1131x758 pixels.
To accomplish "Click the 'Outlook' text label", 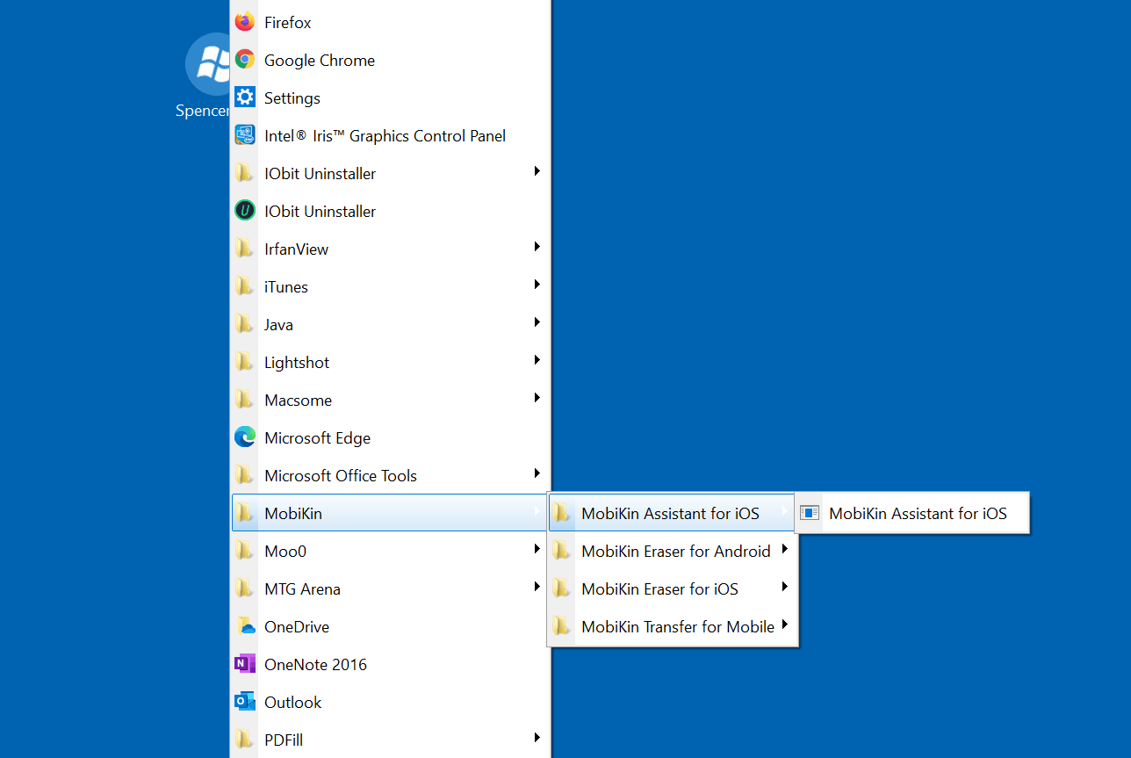I will pos(293,702).
